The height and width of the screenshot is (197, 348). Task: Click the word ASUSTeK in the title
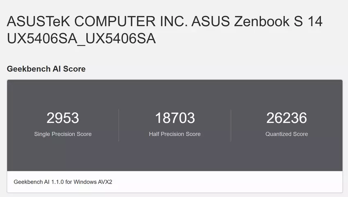[35, 21]
